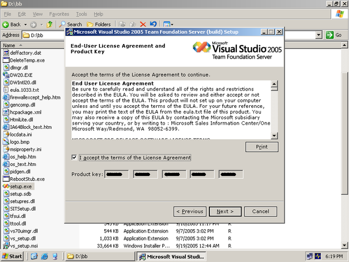Click the Forward arrow icon in Explorer toolbar
The width and height of the screenshot is (349, 262).
[x=33, y=25]
